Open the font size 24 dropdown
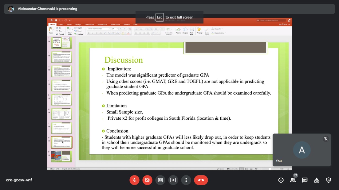The height and width of the screenshot is (190, 339). click(115, 29)
